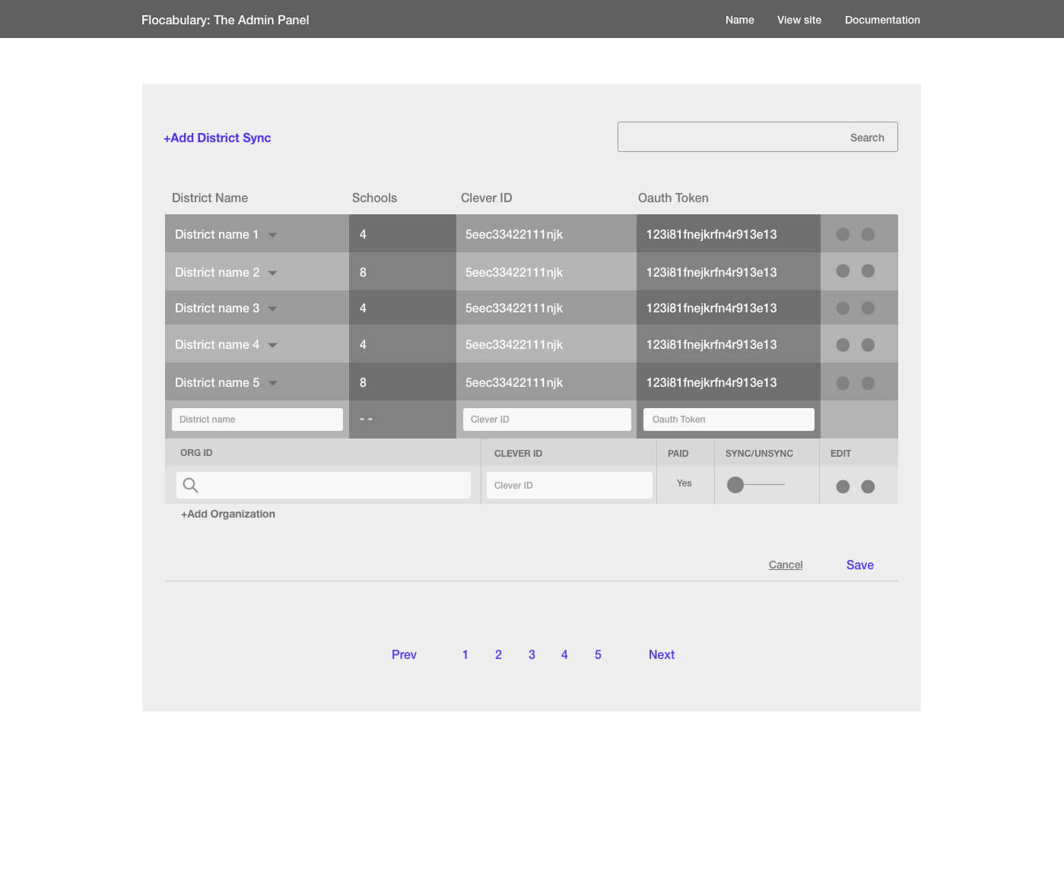Click second circle icon in District name 2 row
This screenshot has height=874, width=1064.
point(868,271)
